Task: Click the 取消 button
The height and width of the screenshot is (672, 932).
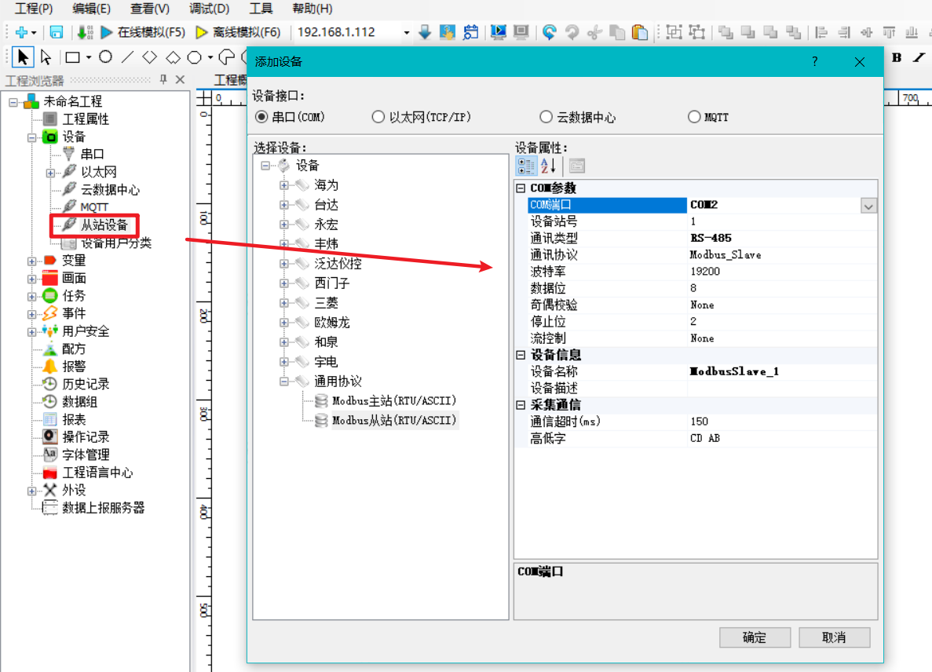Action: (835, 637)
